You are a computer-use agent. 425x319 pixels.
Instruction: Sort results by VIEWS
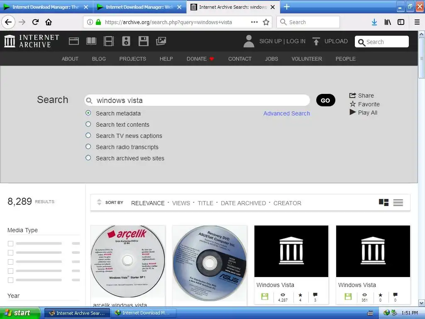[181, 203]
